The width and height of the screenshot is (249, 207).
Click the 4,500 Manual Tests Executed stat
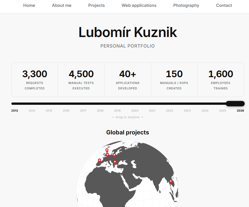click(81, 80)
